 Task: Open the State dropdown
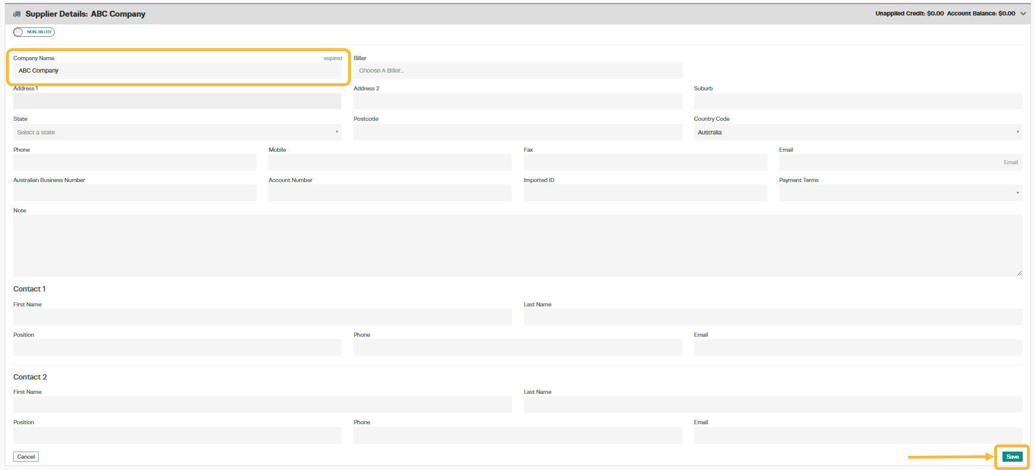(x=177, y=132)
